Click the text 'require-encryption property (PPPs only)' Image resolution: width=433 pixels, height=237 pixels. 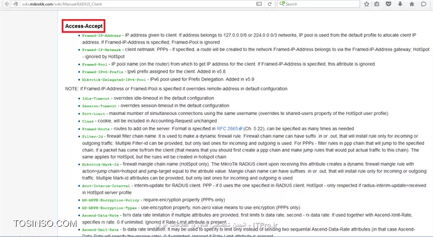(x=184, y=200)
